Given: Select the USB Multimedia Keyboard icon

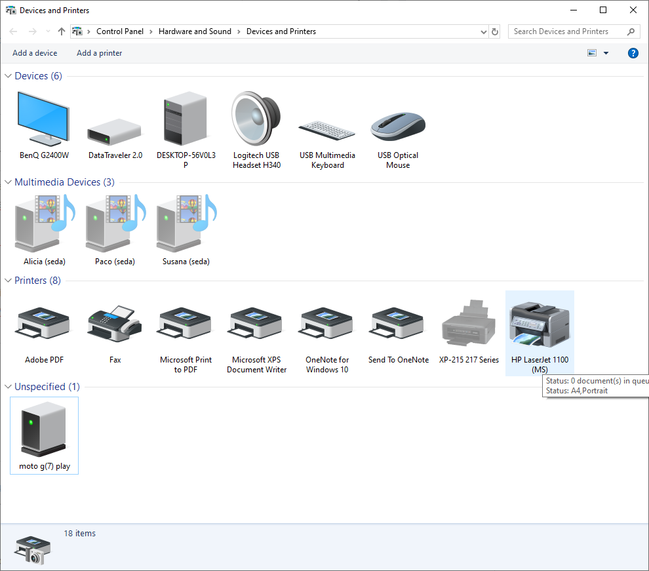Looking at the screenshot, I should pos(326,130).
